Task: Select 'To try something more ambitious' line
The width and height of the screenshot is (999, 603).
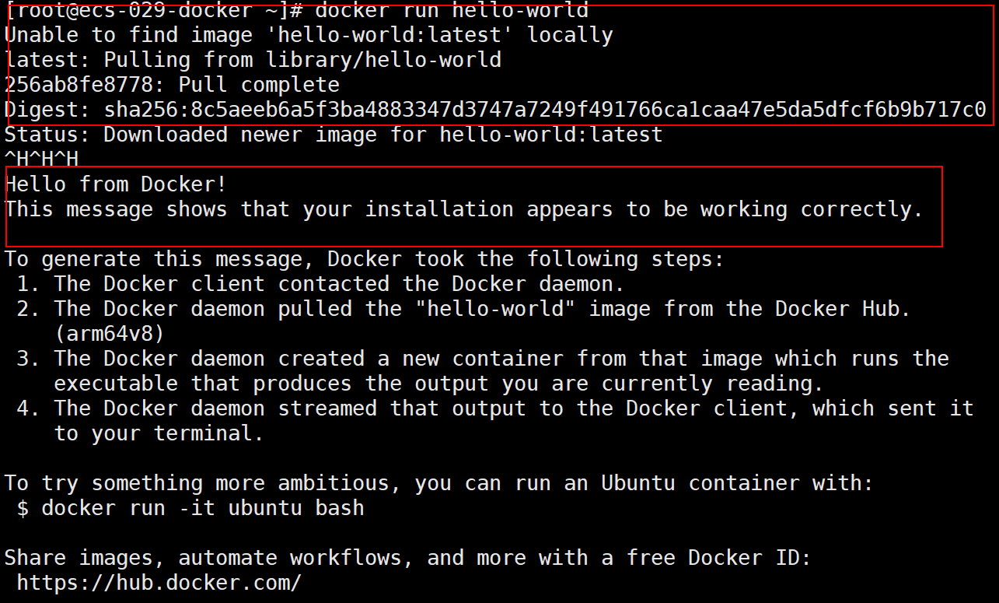Action: [x=439, y=483]
